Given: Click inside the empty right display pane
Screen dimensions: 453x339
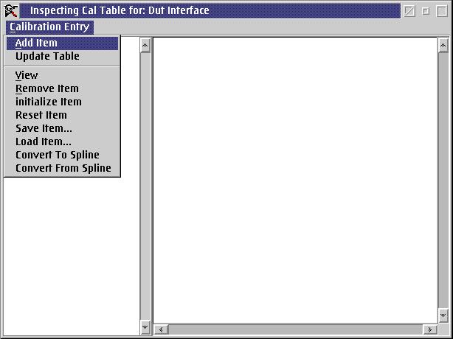Looking at the screenshot, I should coord(295,181).
